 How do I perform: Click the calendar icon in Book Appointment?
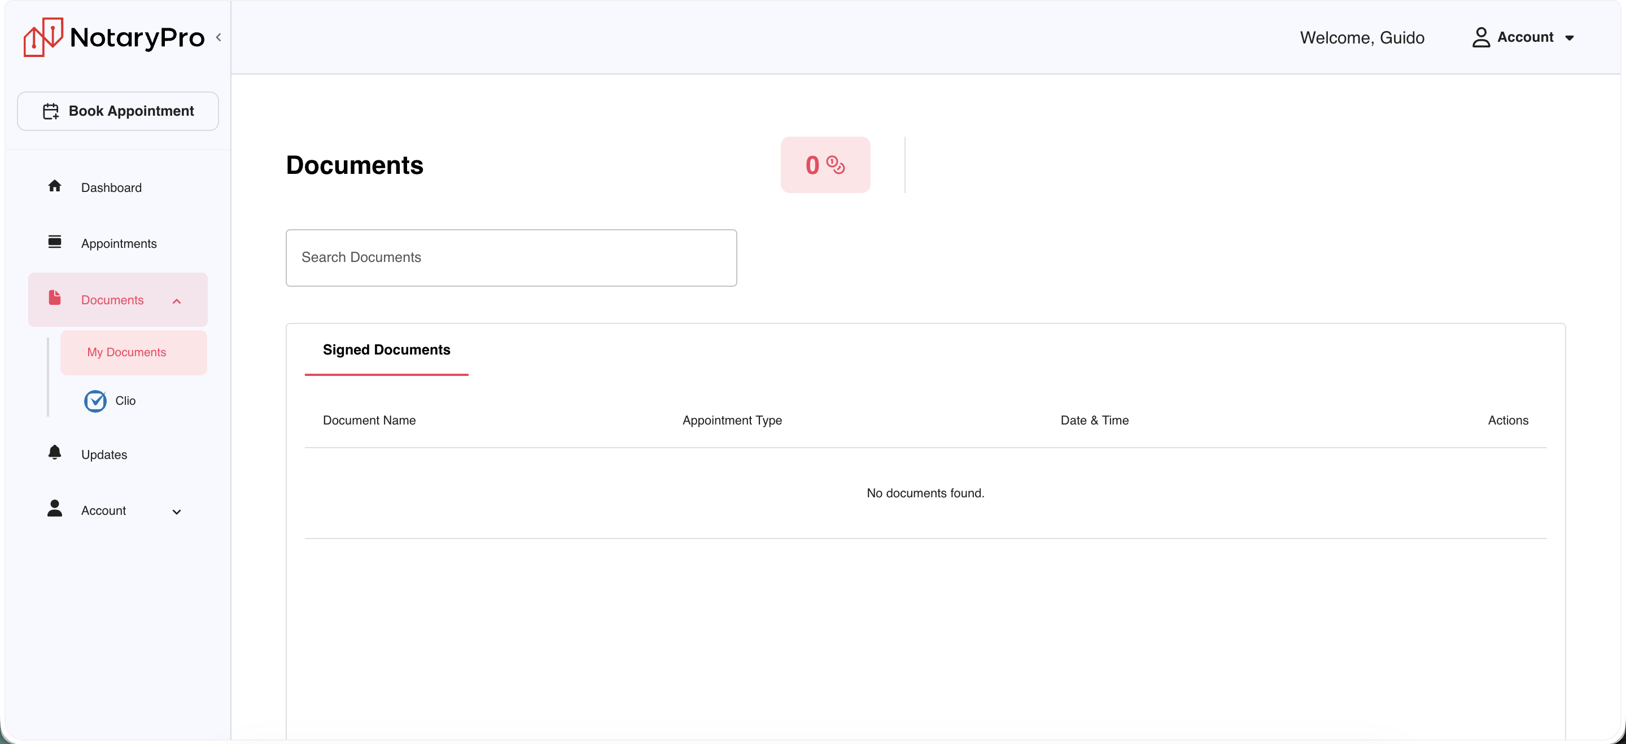50,112
